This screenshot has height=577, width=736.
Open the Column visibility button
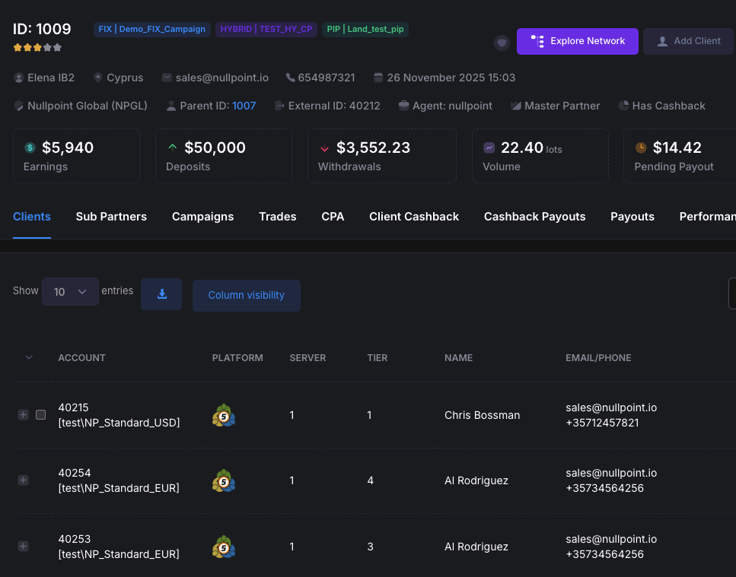[246, 295]
